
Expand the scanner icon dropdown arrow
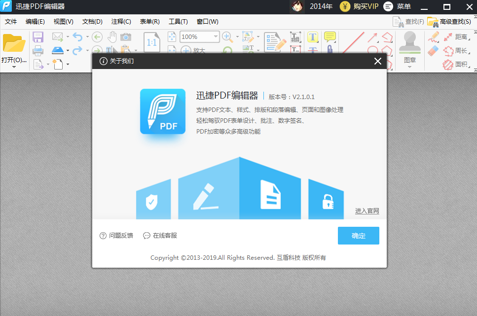coord(68,50)
